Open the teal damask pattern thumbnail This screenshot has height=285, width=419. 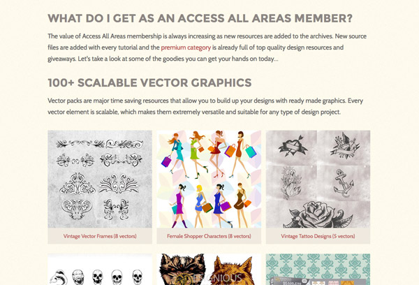318,269
